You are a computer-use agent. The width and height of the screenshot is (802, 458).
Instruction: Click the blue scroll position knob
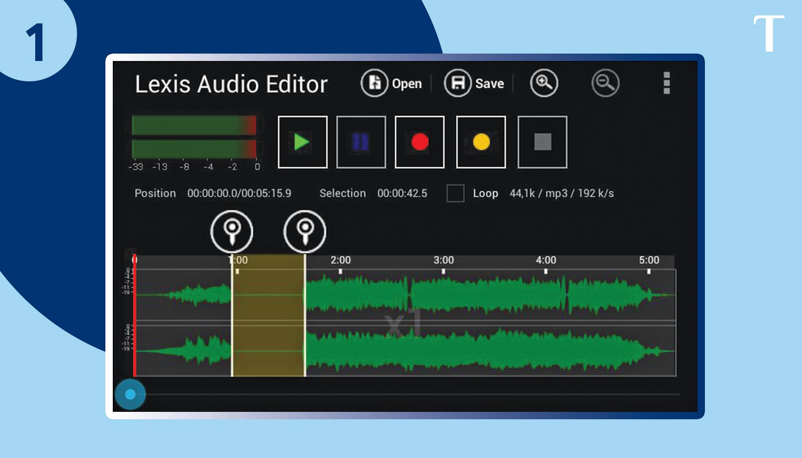[130, 394]
